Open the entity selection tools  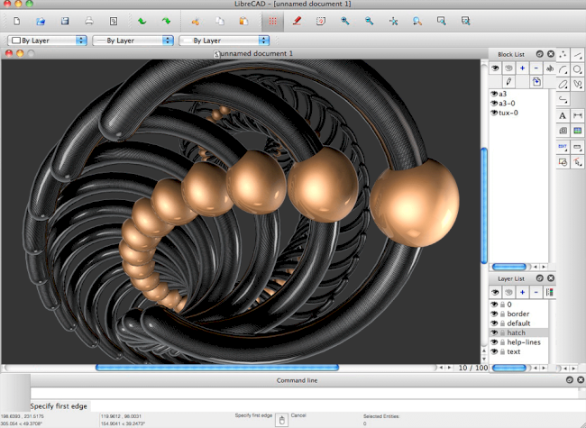[x=577, y=162]
